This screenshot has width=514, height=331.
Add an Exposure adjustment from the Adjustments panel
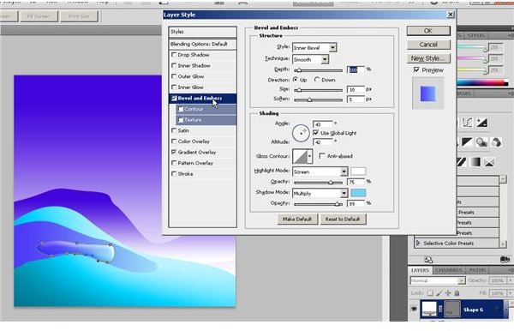(x=481, y=123)
